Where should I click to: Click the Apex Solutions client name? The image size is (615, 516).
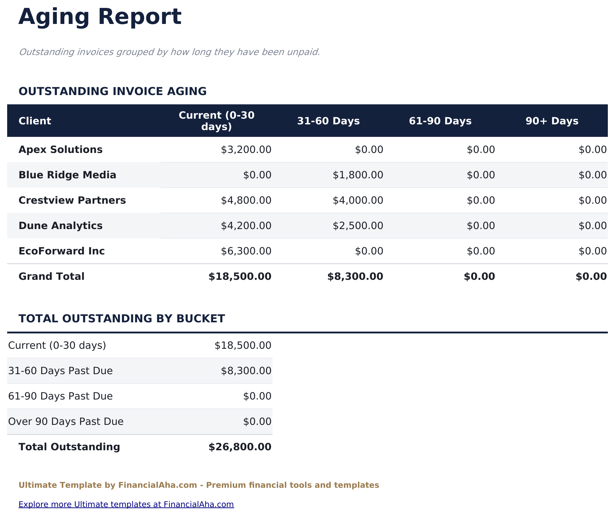coord(61,149)
